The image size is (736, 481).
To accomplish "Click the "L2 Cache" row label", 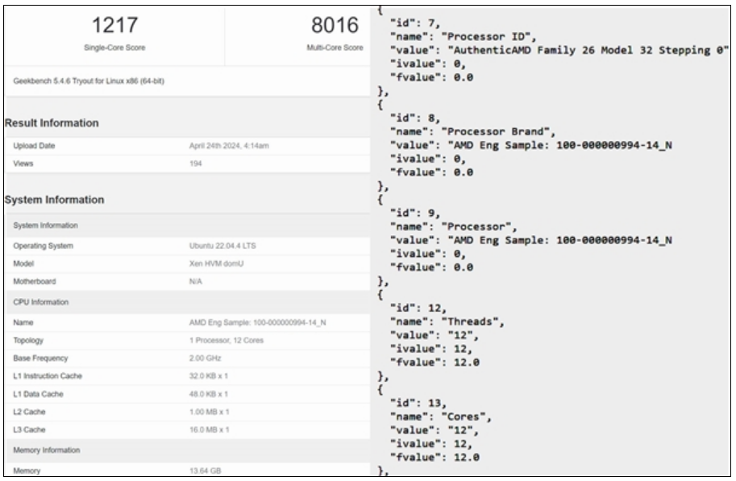I will click(29, 412).
